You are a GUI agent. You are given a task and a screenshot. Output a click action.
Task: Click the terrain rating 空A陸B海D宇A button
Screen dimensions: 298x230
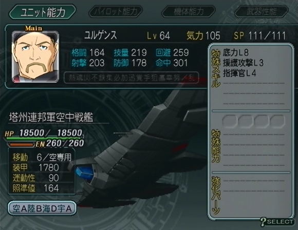pyautogui.click(x=42, y=208)
